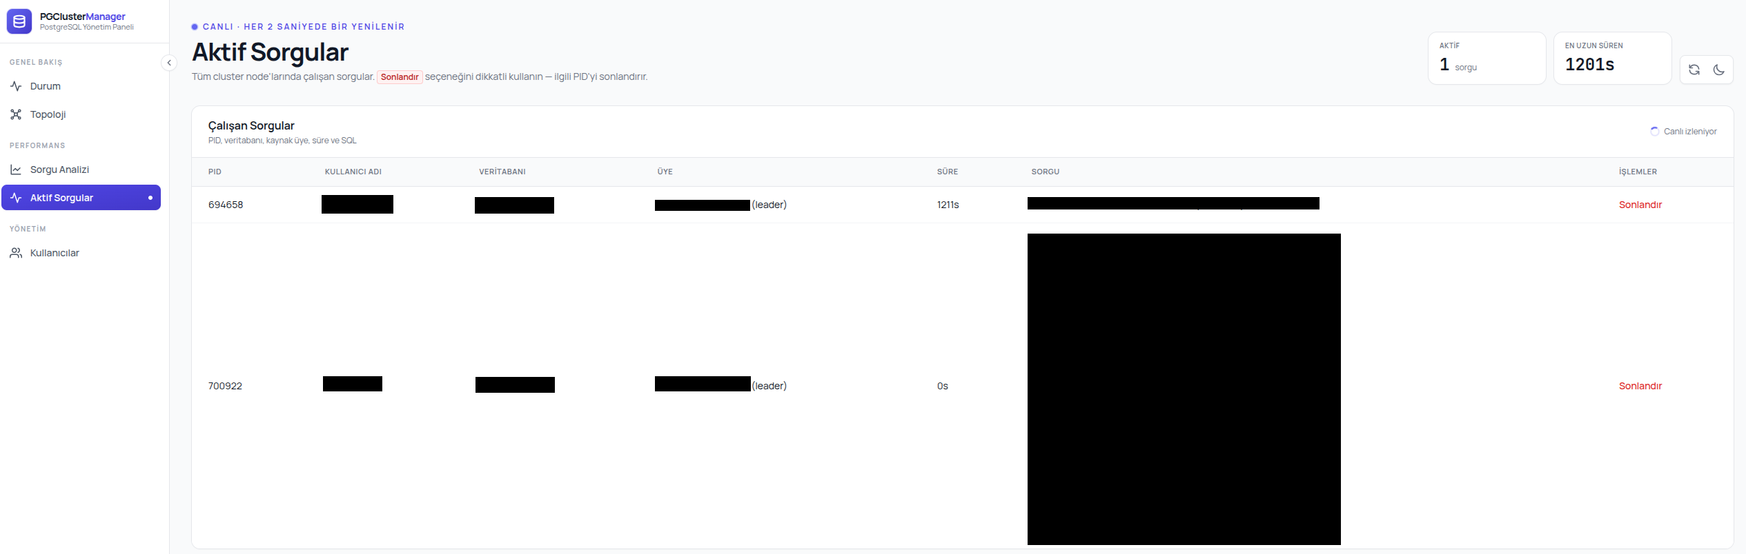Click the SORGU column header
1746x554 pixels.
coord(1046,172)
